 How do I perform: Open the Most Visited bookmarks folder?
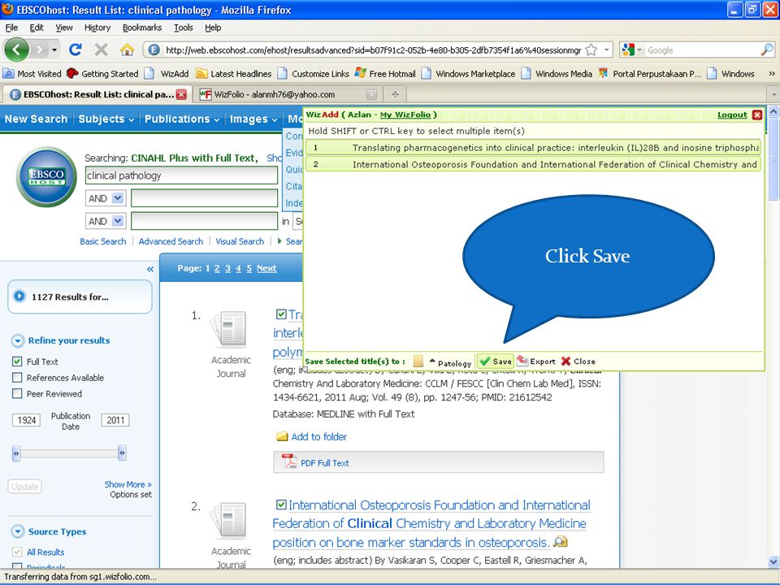point(32,74)
